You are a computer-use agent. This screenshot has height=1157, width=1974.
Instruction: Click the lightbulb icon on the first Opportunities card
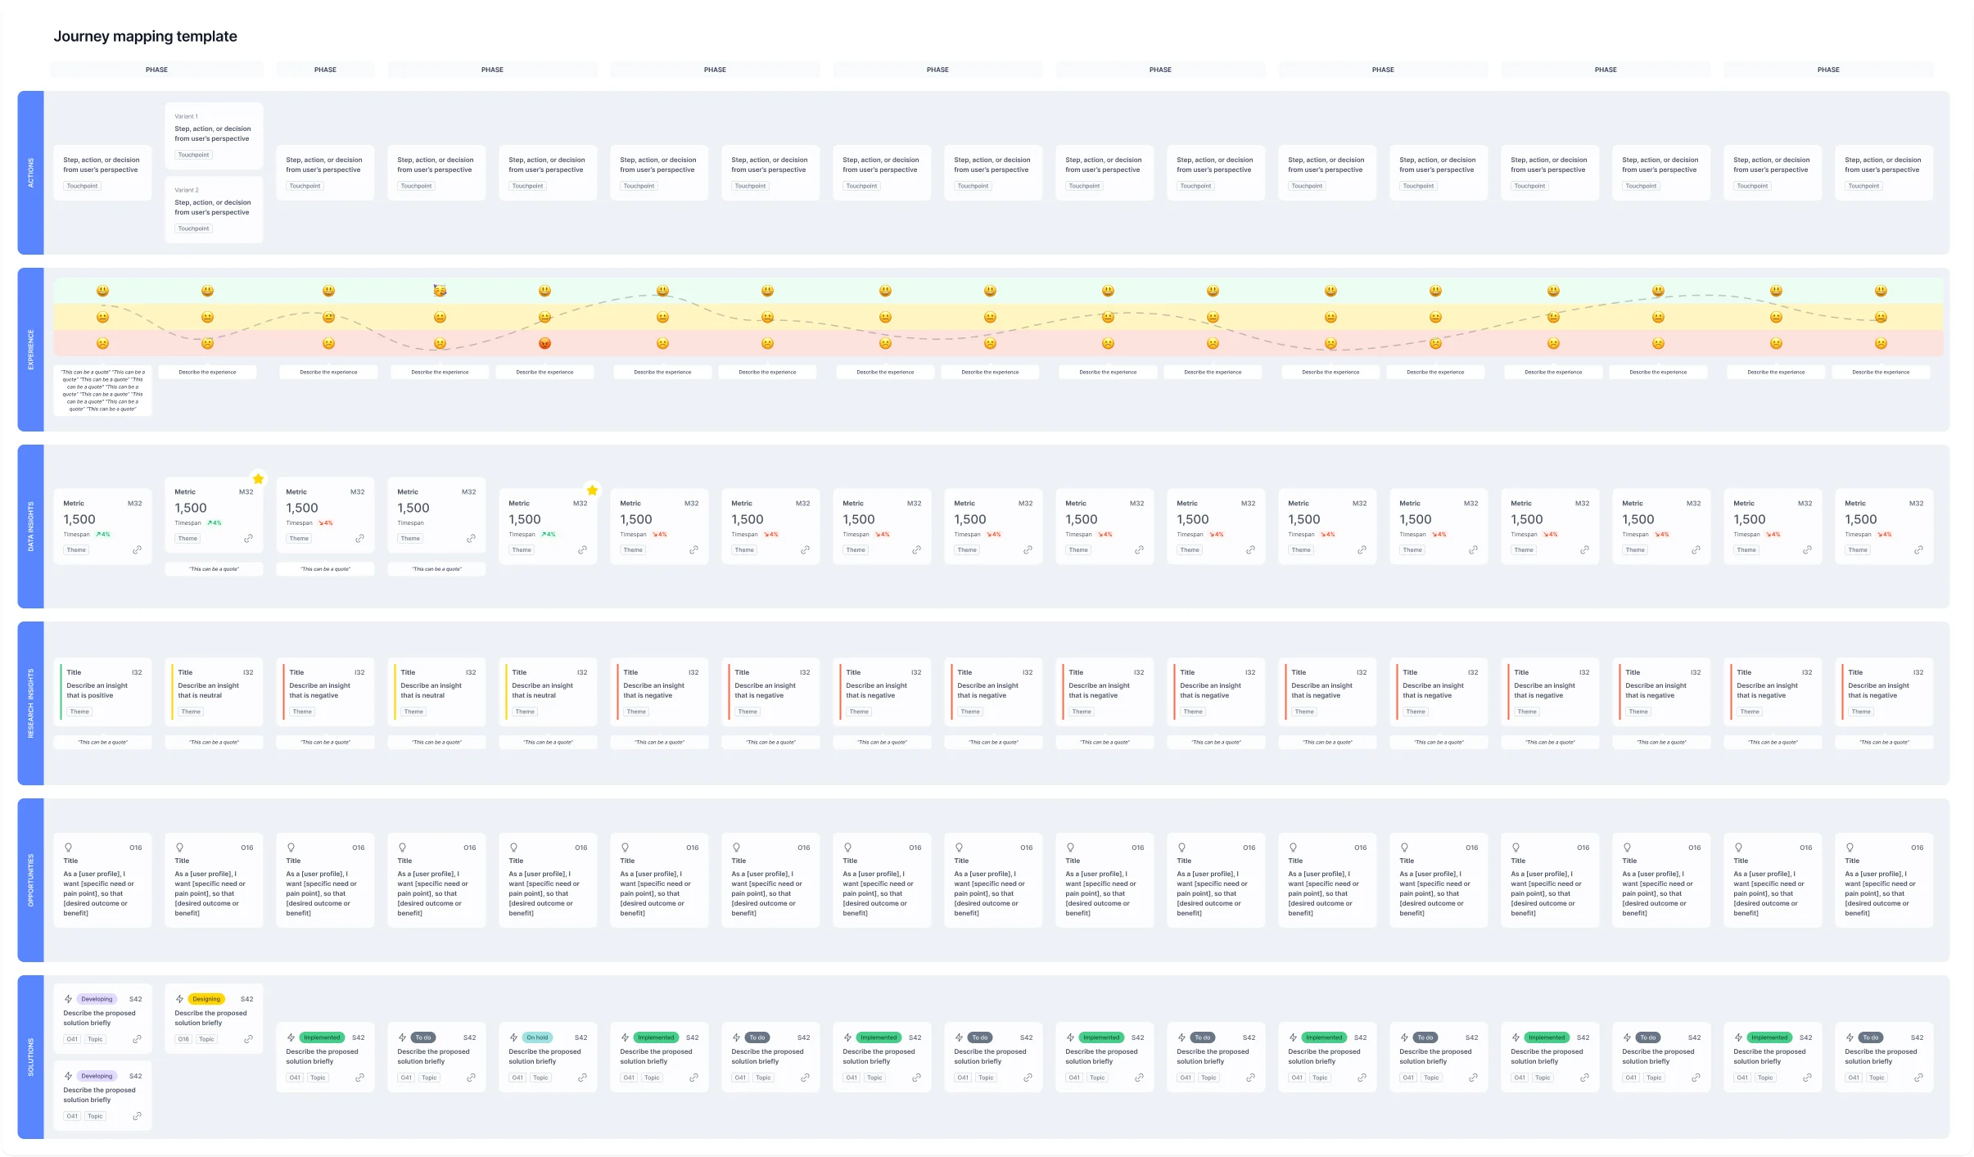tap(69, 847)
